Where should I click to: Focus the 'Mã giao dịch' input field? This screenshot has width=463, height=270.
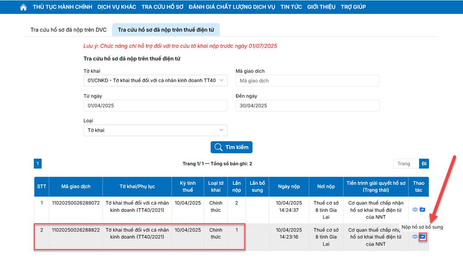[x=307, y=81]
